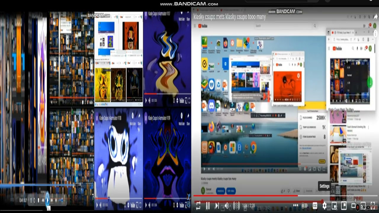Viewport: 379px width, 213px height.
Task: Toggle the loop icon in main player bar
Action: [198, 206]
